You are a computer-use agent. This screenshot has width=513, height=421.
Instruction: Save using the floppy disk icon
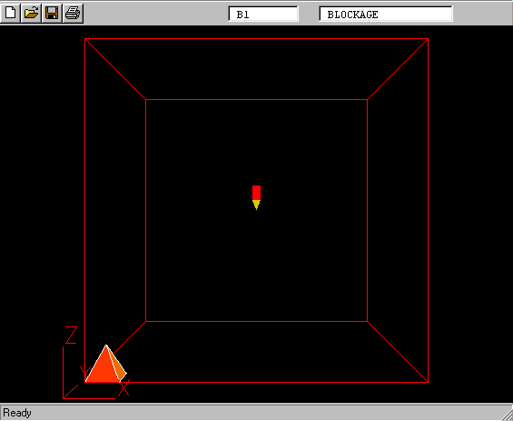coord(52,13)
